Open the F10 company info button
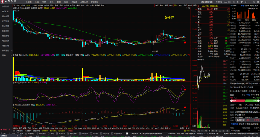 coord(180,5)
